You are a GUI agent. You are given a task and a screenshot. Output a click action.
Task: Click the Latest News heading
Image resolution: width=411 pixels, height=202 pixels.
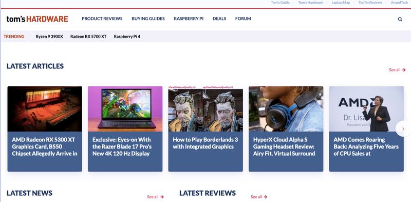[x=29, y=193]
